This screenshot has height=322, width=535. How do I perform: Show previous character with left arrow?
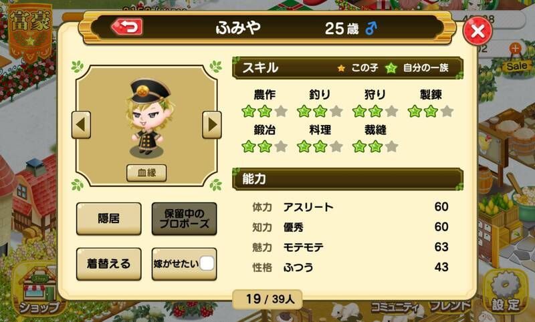(81, 125)
